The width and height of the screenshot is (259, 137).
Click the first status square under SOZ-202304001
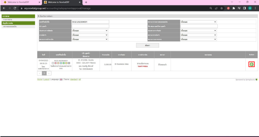(x=53, y=63)
